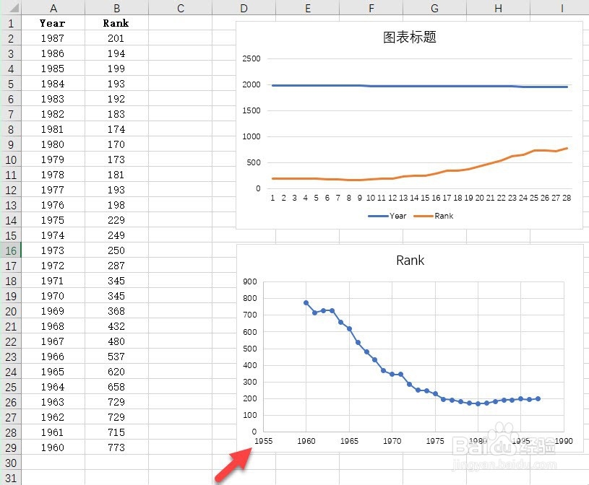Select cell with value 250
Image resolution: width=589 pixels, height=485 pixels.
click(x=116, y=250)
